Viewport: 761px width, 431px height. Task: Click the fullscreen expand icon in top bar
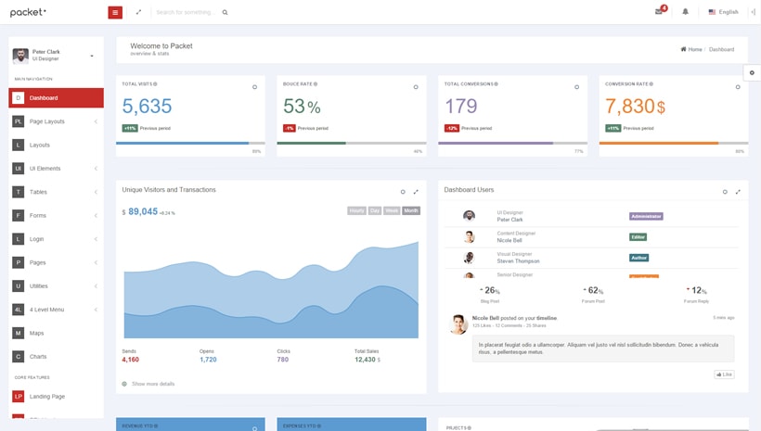point(138,12)
